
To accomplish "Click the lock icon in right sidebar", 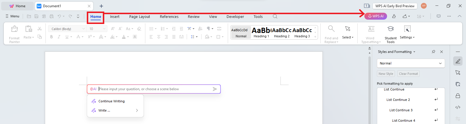I will (458, 96).
